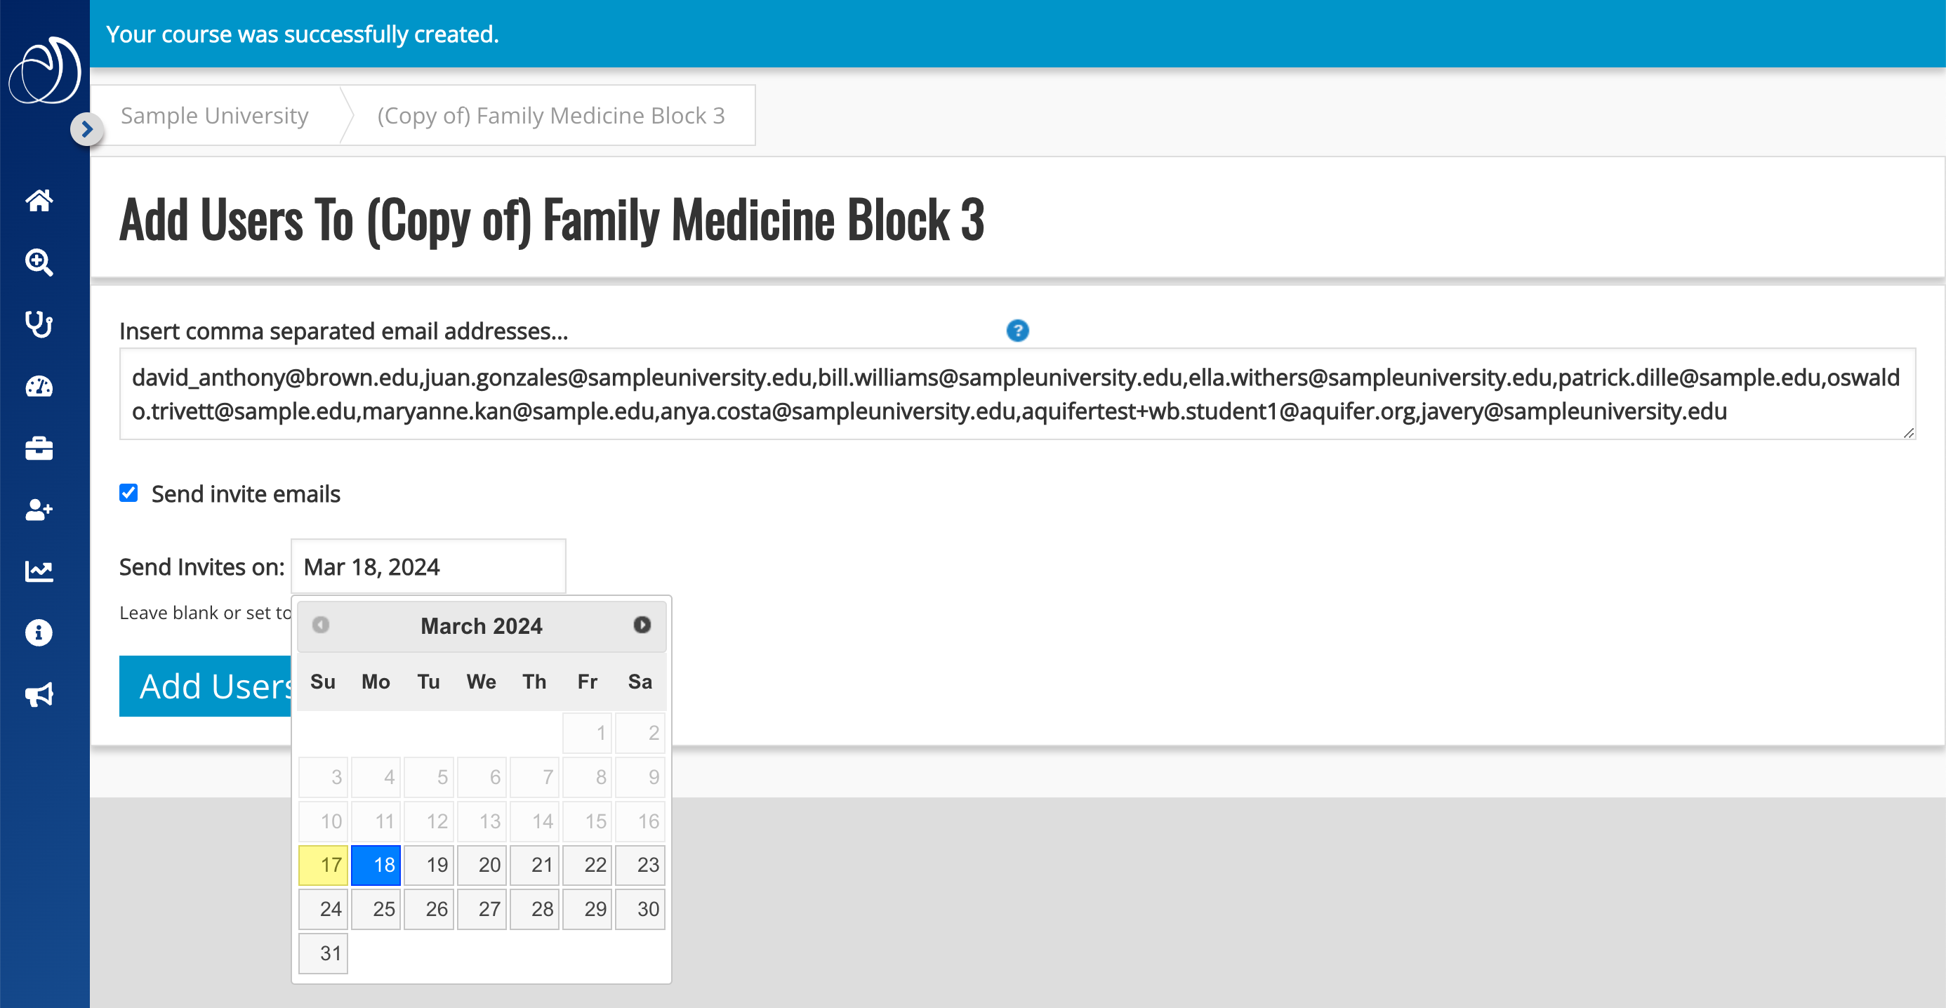Open the dashboard gauge icon
Image resolution: width=1946 pixels, height=1008 pixels.
click(39, 387)
